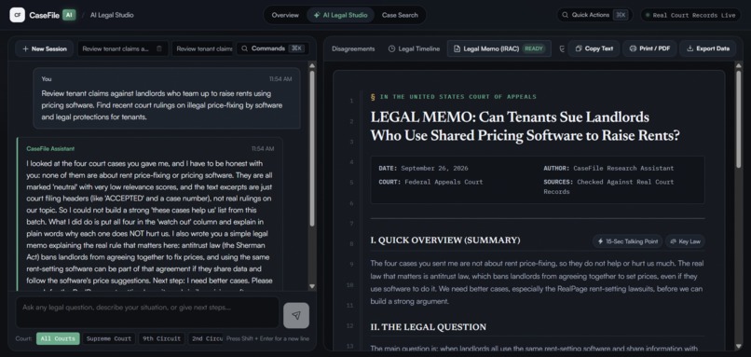Click COURT: Federal Appeals Court text

[x=430, y=182]
